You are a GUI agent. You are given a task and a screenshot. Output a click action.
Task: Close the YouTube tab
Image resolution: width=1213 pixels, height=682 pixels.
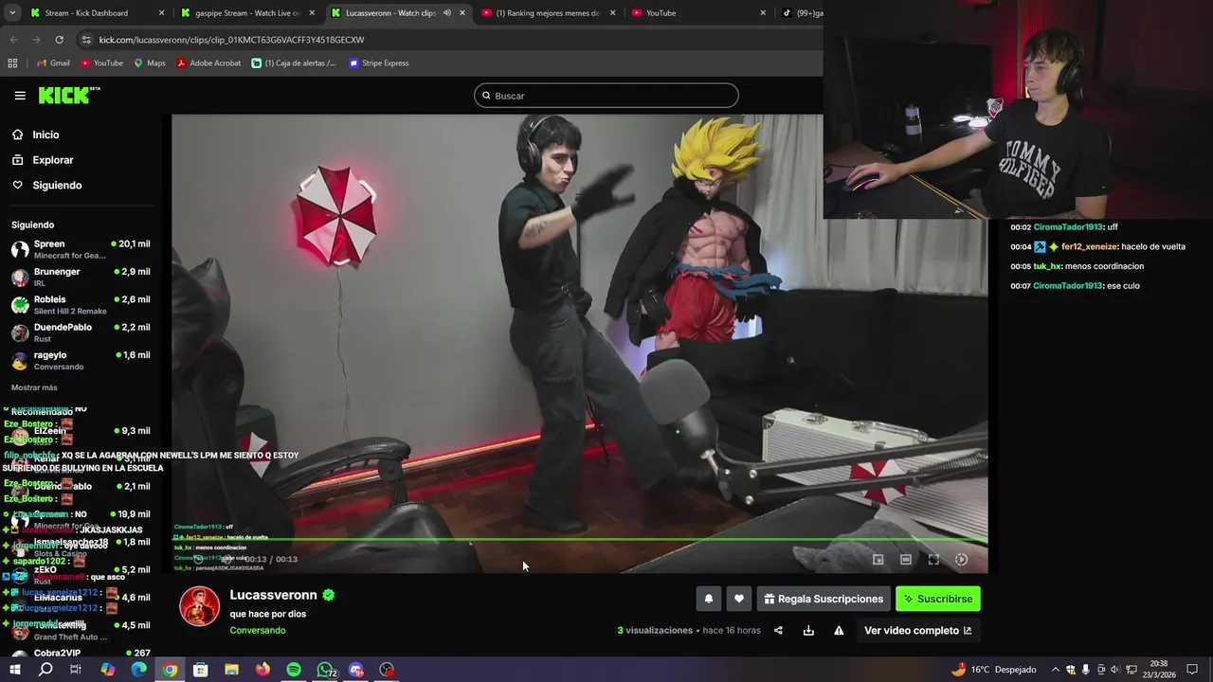pyautogui.click(x=763, y=13)
